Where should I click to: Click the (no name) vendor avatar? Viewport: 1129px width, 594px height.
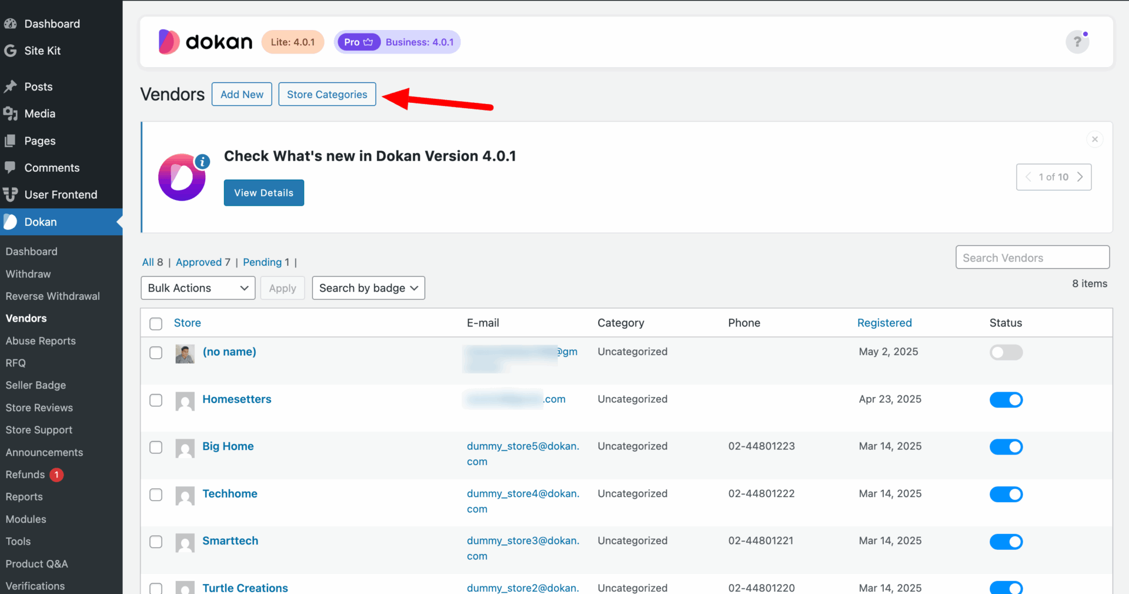click(185, 354)
